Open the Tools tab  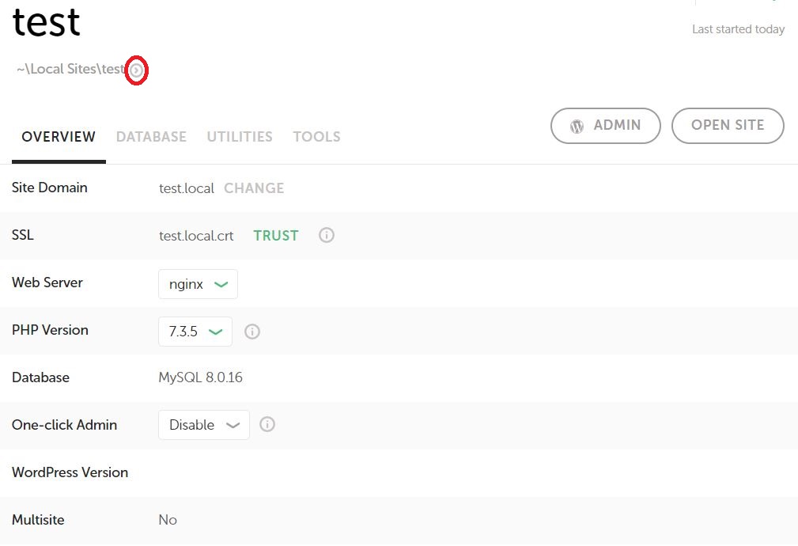click(316, 136)
